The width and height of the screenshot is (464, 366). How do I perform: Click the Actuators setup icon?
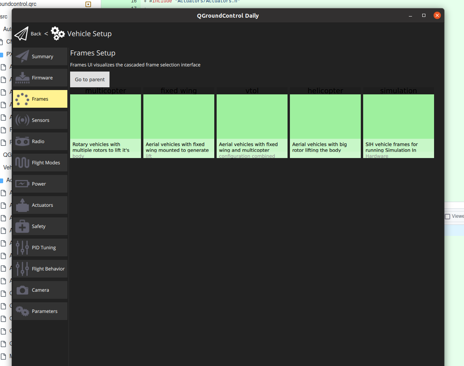(22, 205)
